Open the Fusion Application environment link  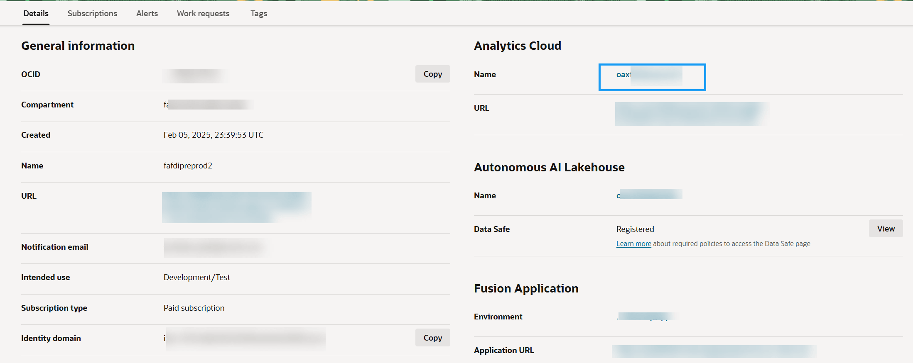pos(647,317)
